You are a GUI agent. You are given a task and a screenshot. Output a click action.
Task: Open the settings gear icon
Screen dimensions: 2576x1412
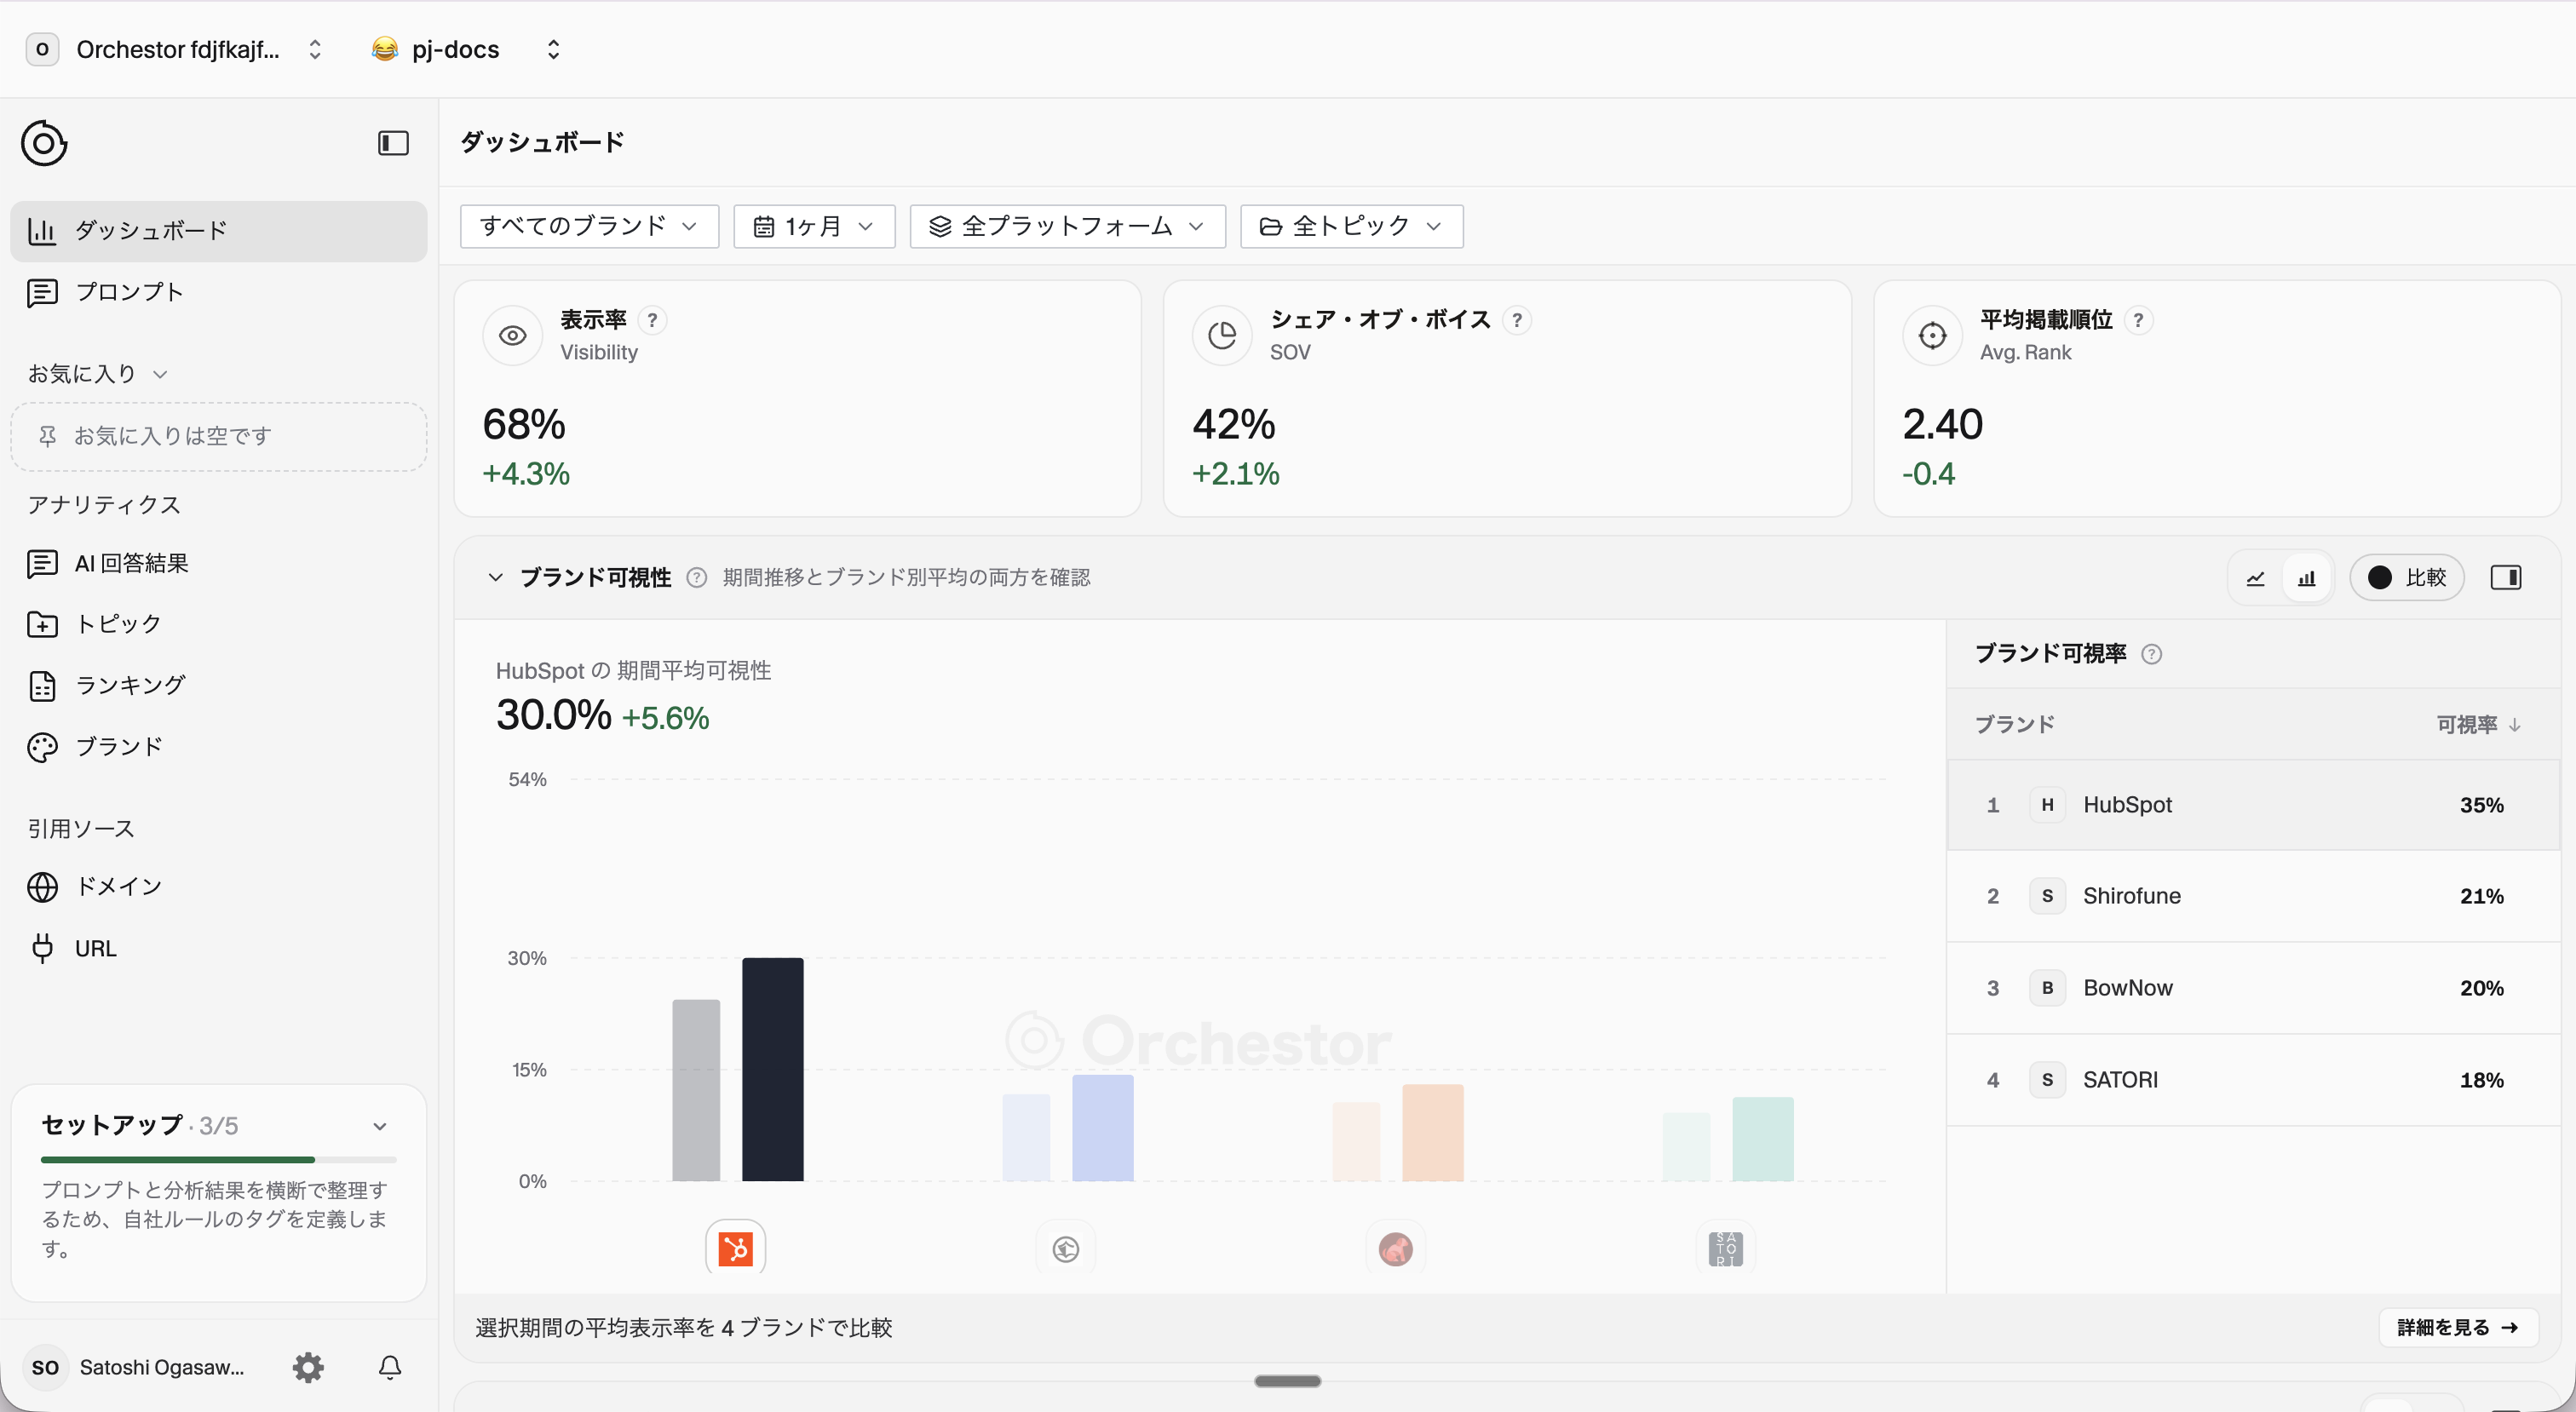tap(308, 1367)
